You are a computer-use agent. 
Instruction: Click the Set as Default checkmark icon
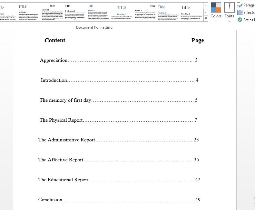240,20
